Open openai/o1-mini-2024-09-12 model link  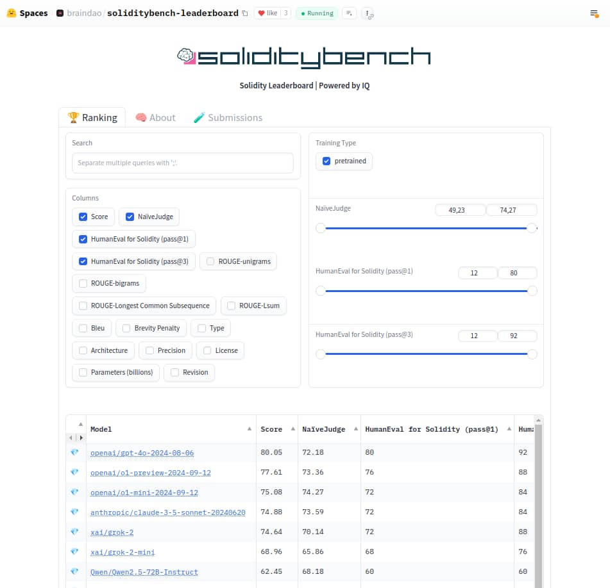point(144,493)
